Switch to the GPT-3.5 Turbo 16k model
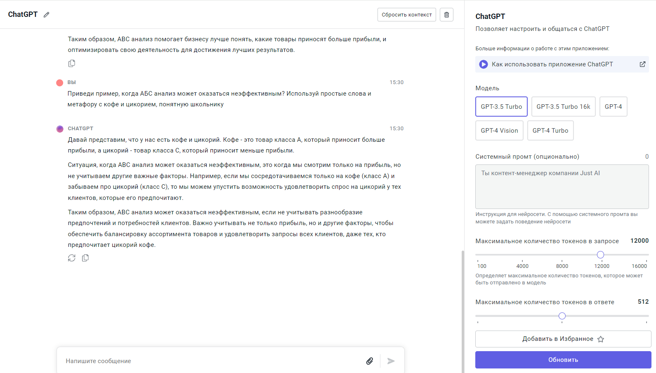The width and height of the screenshot is (656, 373). 563,107
